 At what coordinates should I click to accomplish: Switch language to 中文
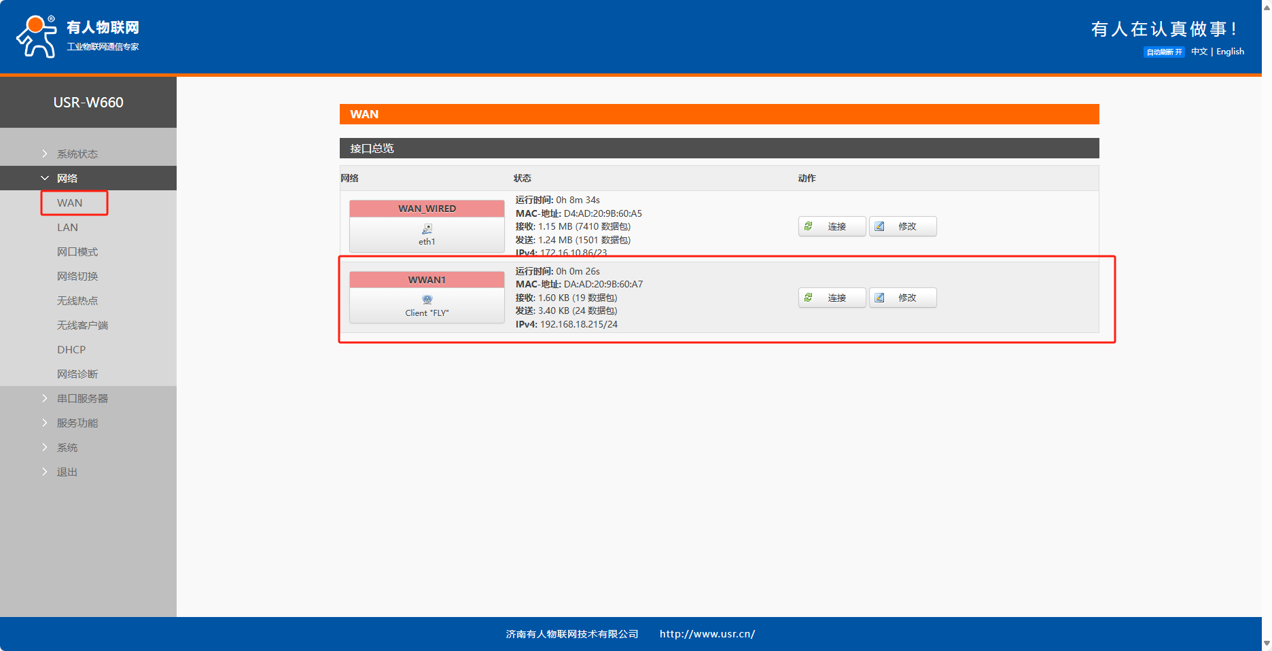coord(1199,52)
